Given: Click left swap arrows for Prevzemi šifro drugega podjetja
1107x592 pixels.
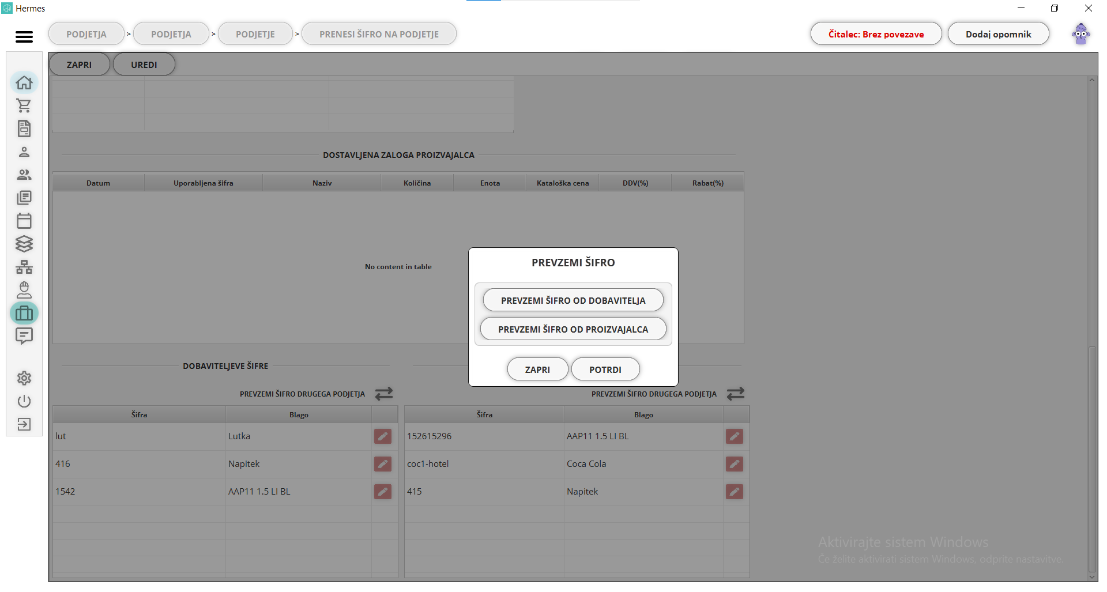Looking at the screenshot, I should click(x=384, y=394).
